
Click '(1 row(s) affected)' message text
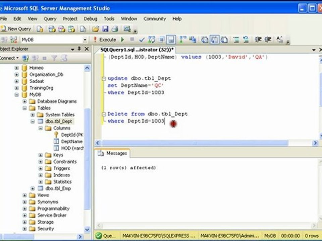pyautogui.click(x=128, y=168)
